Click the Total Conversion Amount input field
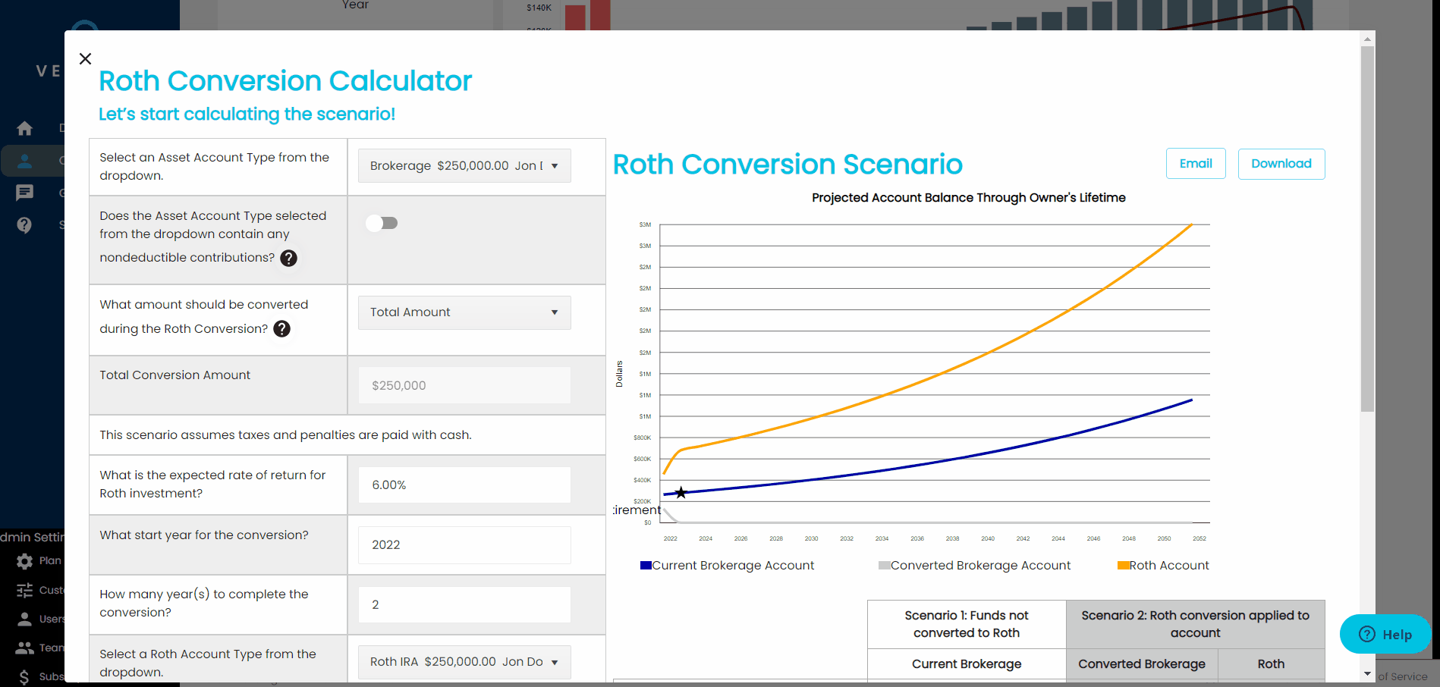Screen dimensions: 1440x687 point(464,385)
